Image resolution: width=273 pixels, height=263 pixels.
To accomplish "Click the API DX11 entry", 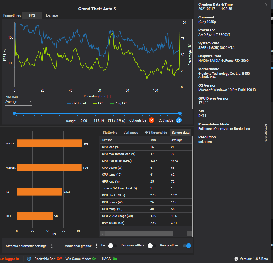I will pyautogui.click(x=202, y=116).
